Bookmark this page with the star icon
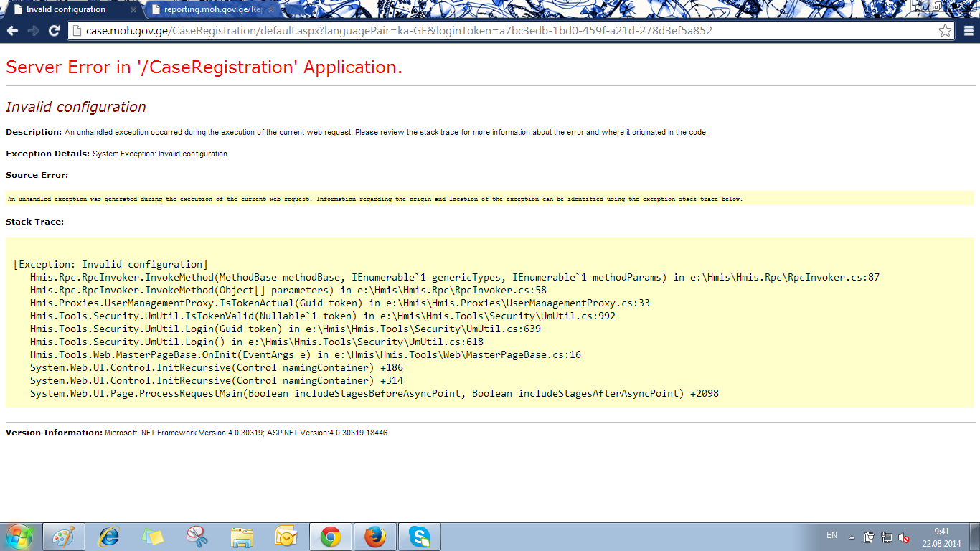The height and width of the screenshot is (551, 980). 946,31
